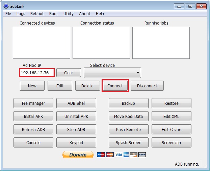Screen dimensions: 210x171
Task: Click Refresh ADB
Action: tap(33, 129)
